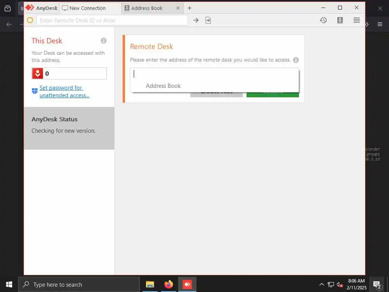Open the background browser's hamburger menu
This screenshot has height=292, width=389.
380,24
